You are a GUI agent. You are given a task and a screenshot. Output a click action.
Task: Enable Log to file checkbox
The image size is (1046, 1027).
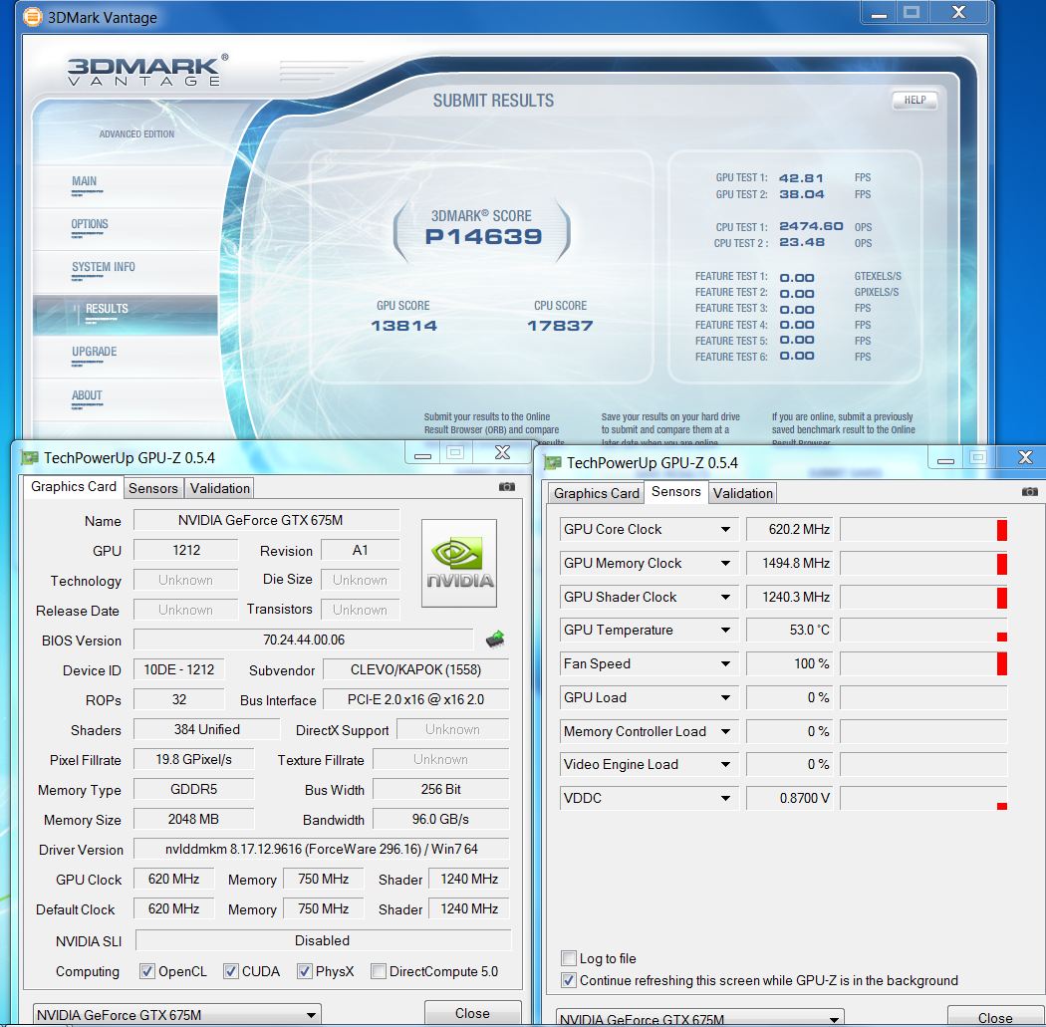click(569, 959)
